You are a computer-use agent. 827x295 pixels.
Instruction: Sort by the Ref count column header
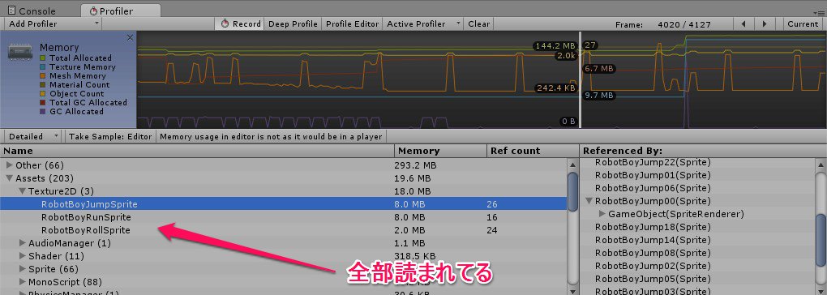(x=532, y=151)
